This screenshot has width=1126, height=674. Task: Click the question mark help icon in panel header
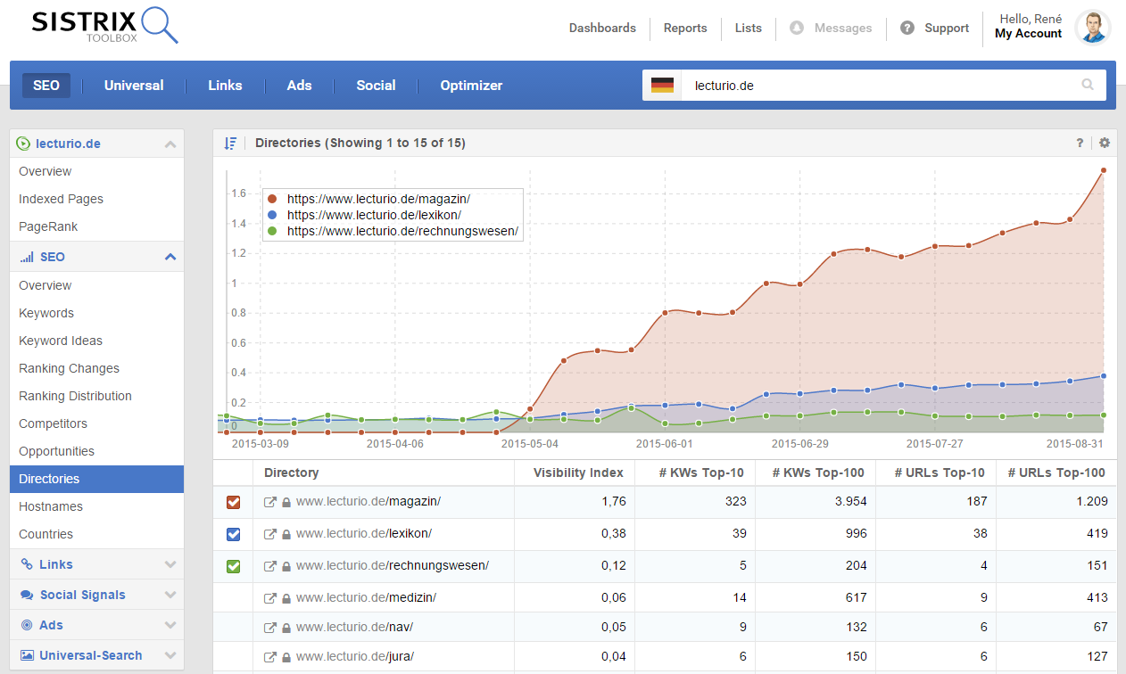pyautogui.click(x=1080, y=143)
